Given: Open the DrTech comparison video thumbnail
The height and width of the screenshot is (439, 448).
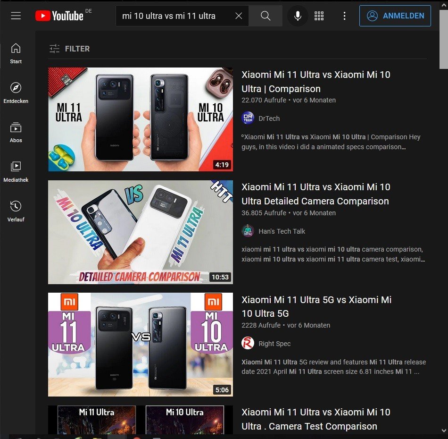Looking at the screenshot, I should click(x=140, y=119).
